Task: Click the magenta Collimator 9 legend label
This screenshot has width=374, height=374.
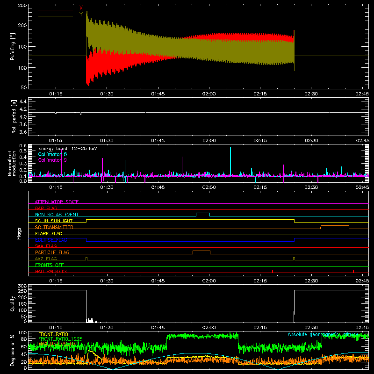Action: 52,160
